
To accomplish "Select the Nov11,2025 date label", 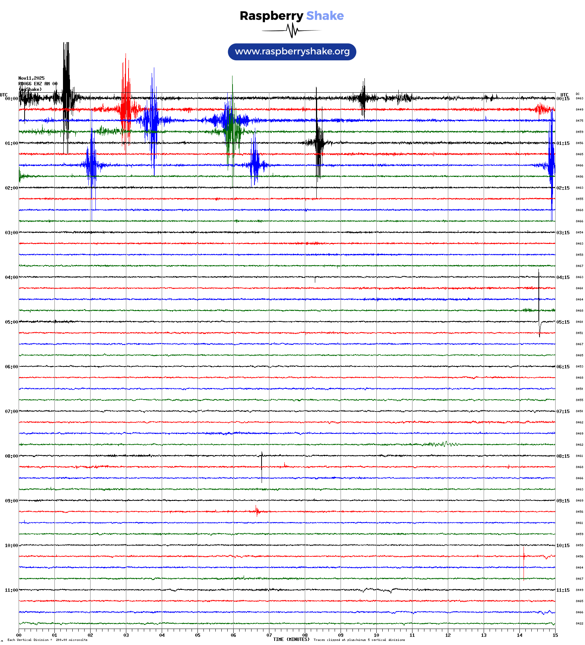I will click(x=31, y=78).
